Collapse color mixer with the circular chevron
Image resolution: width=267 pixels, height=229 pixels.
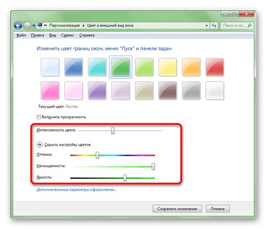[39, 145]
